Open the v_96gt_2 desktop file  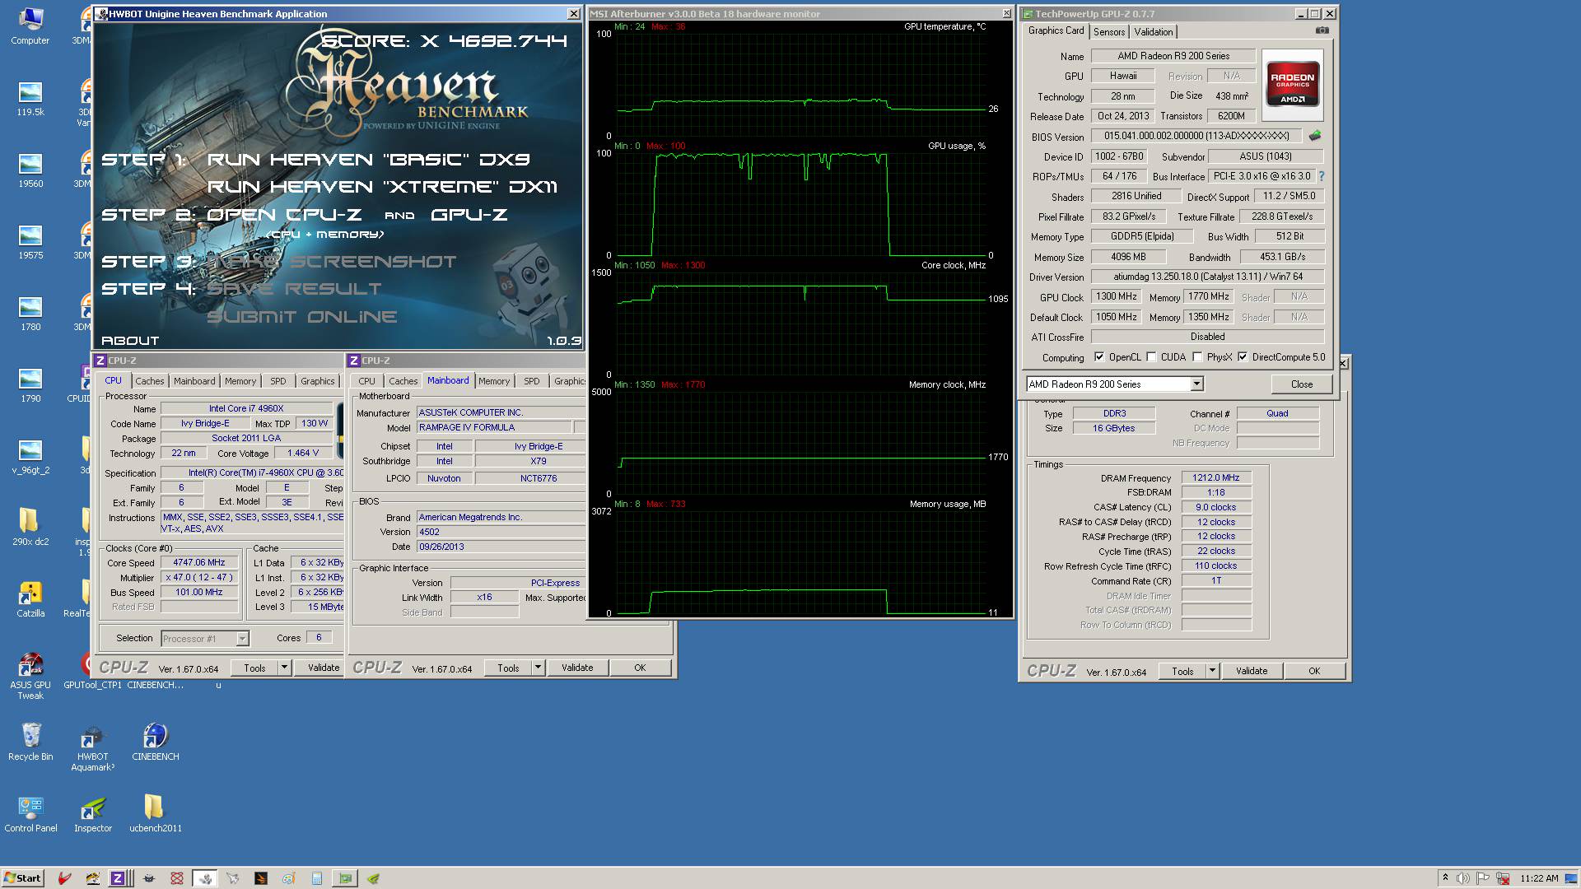tap(30, 456)
